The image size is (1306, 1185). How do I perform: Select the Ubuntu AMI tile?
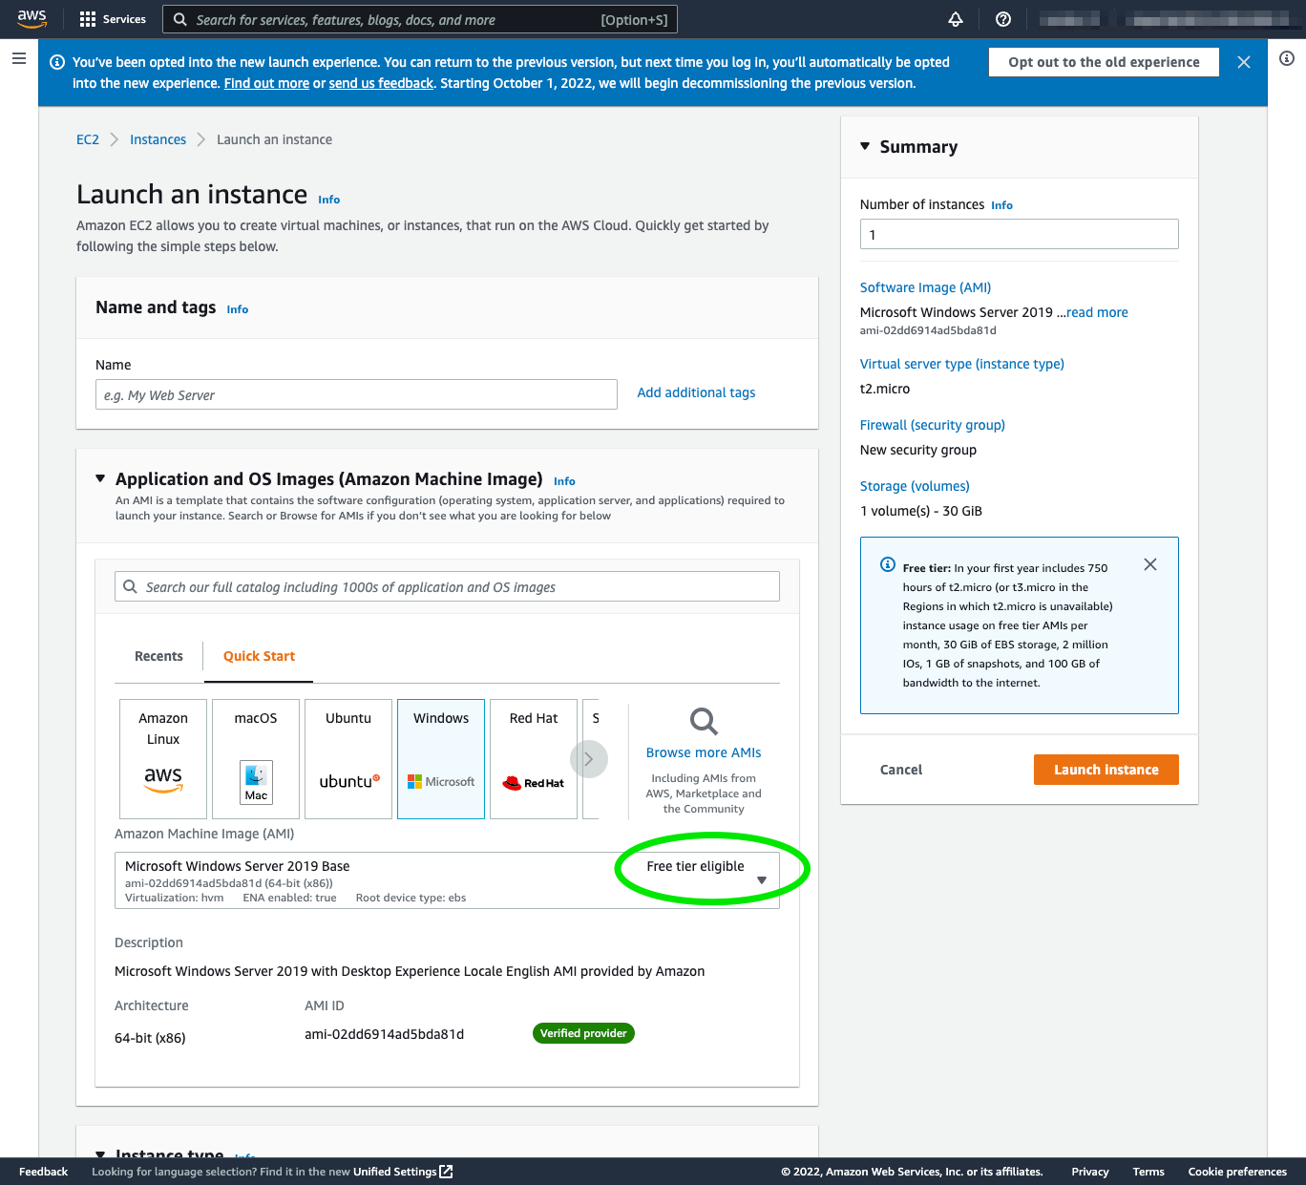coord(348,758)
